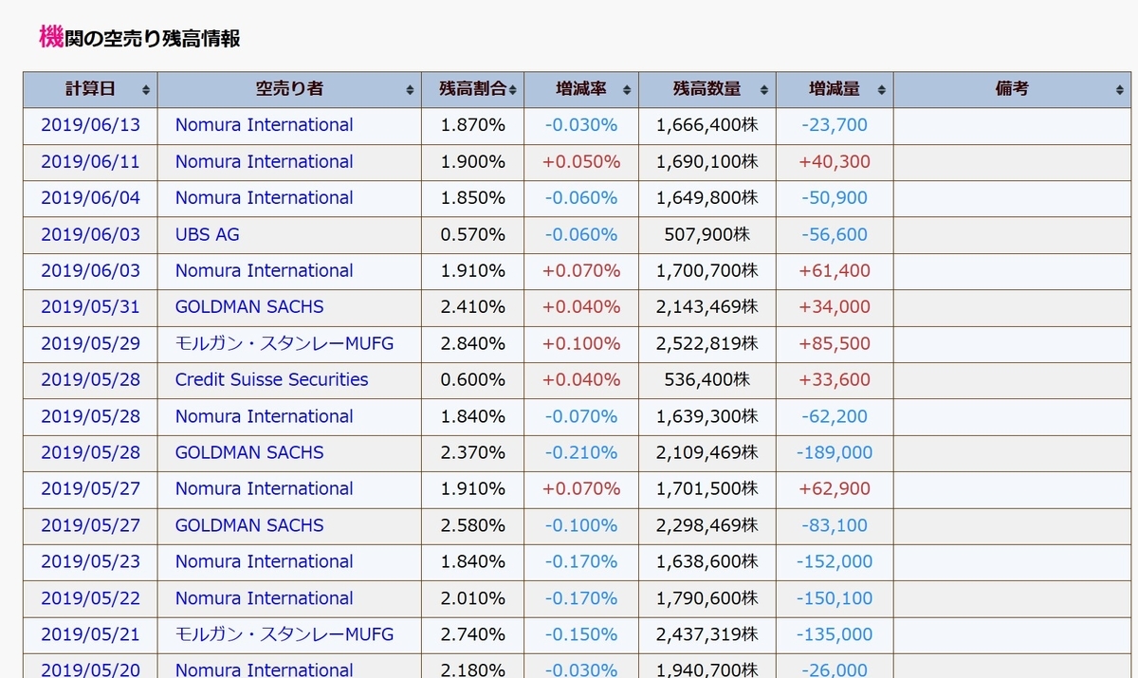Click the 機関の空売り残高情報 heading

[139, 38]
